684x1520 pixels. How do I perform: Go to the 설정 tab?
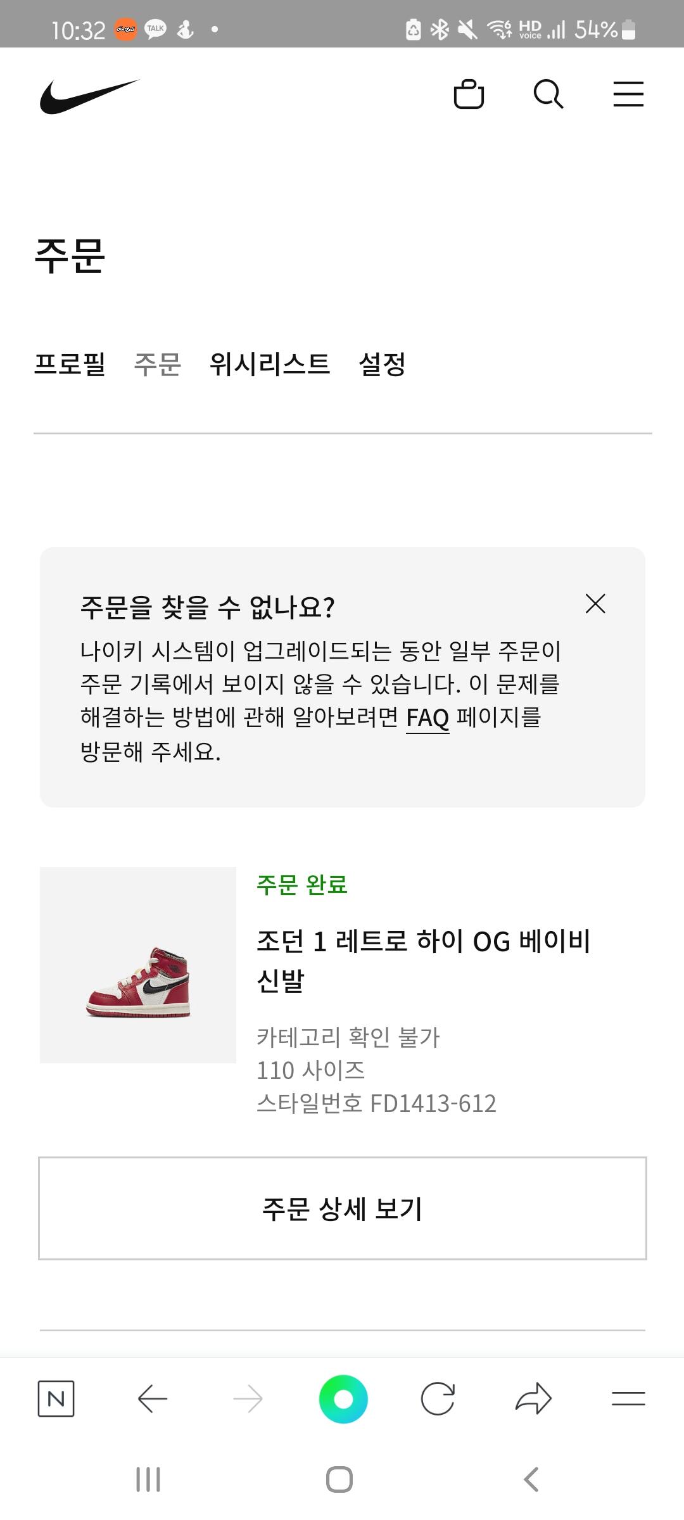coord(382,364)
